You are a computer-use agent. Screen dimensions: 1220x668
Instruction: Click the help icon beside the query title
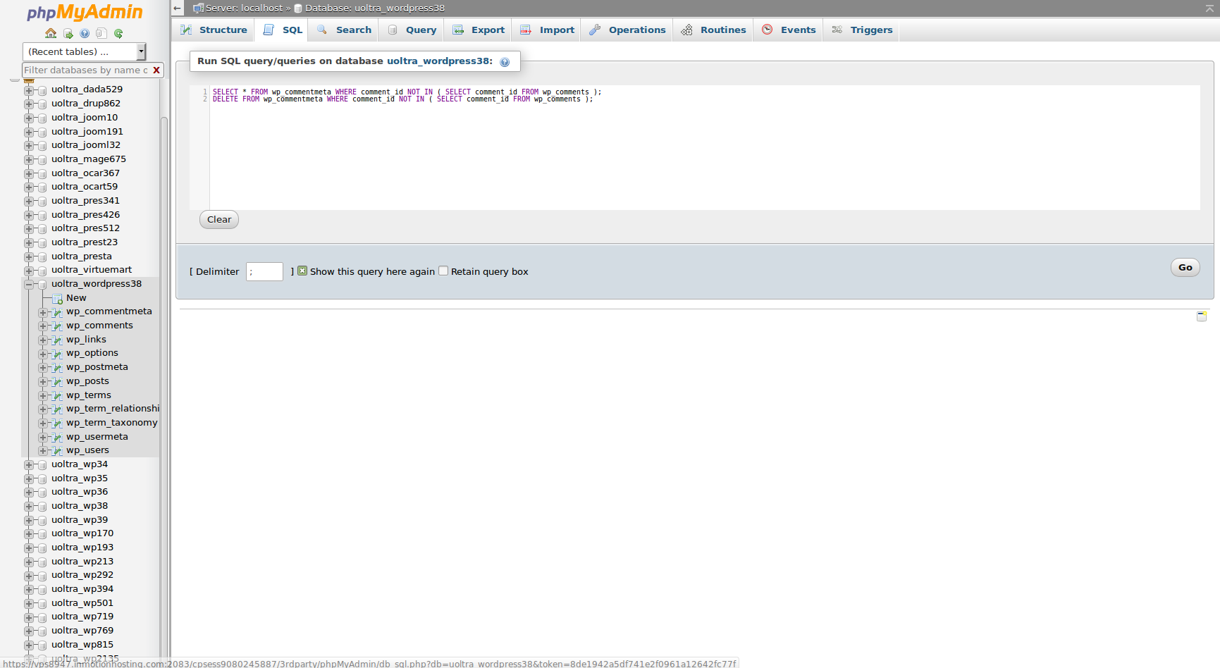pos(505,62)
